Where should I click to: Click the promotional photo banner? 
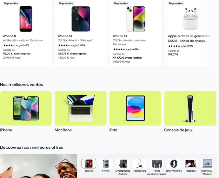pyautogui.click(x=38, y=166)
